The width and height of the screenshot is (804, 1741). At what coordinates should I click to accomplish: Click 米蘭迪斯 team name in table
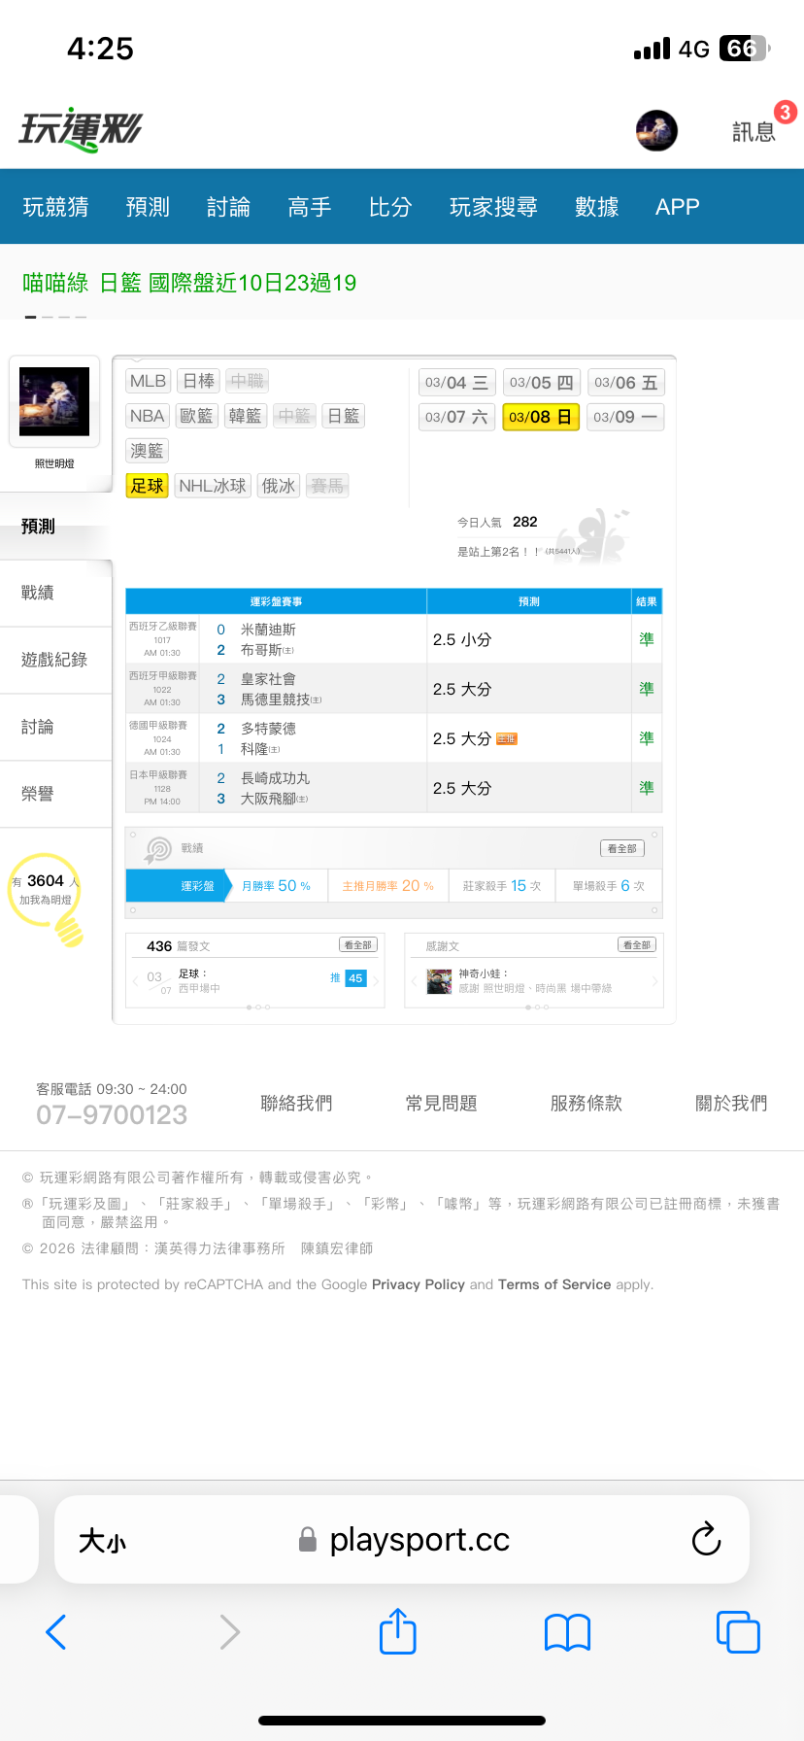[268, 630]
